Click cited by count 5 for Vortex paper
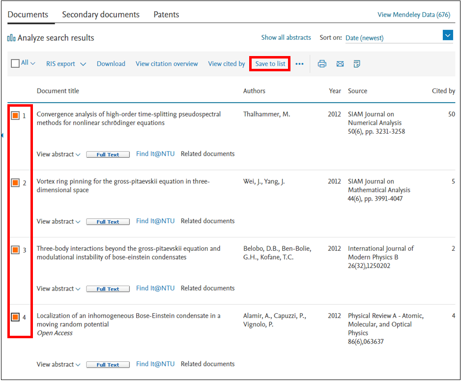Image resolution: width=461 pixels, height=381 pixels. [453, 182]
